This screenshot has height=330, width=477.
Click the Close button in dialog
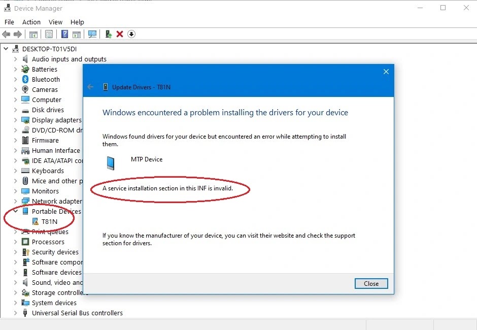(x=371, y=283)
